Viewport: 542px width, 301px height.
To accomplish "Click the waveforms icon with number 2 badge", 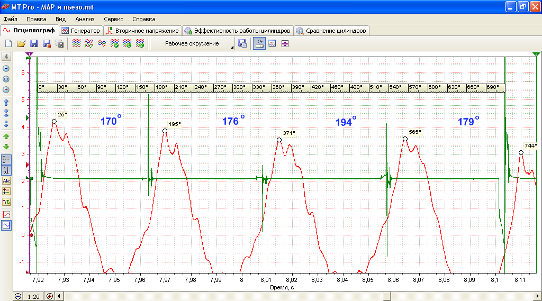I will coord(140,43).
